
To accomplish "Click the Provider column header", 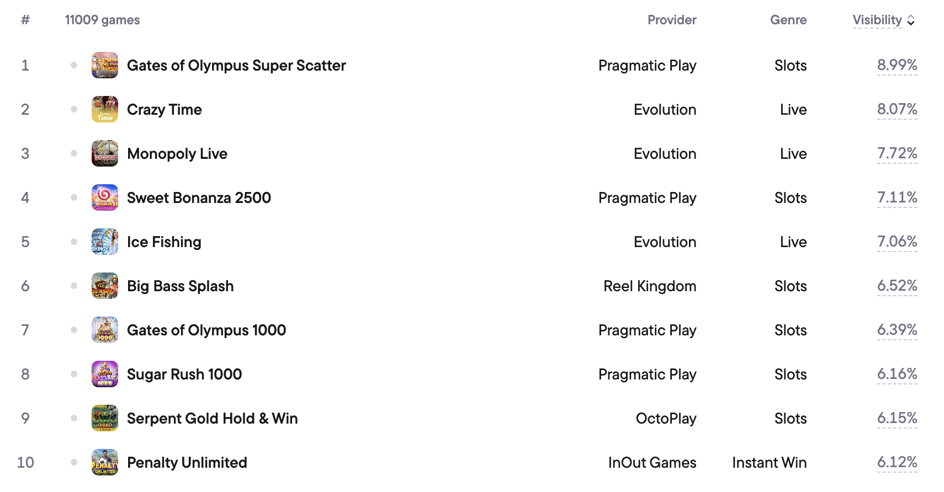I will click(672, 20).
